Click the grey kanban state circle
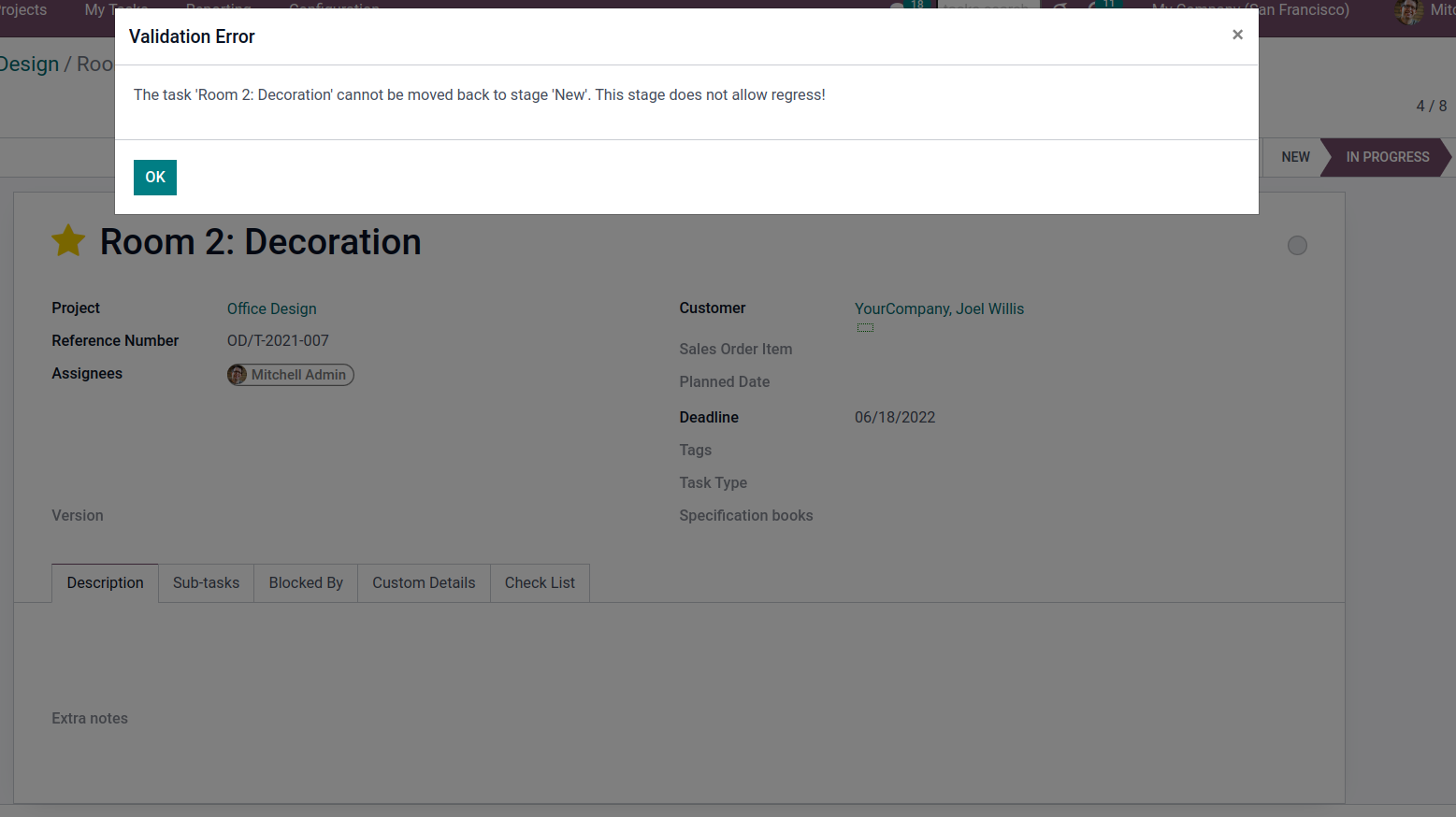The width and height of the screenshot is (1456, 817). point(1297,245)
